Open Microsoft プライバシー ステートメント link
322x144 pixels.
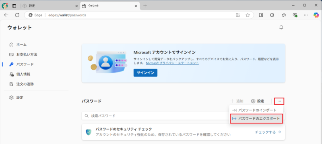(x=172, y=63)
